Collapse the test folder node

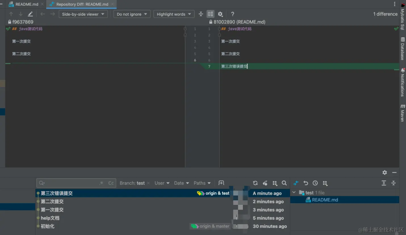click(294, 192)
